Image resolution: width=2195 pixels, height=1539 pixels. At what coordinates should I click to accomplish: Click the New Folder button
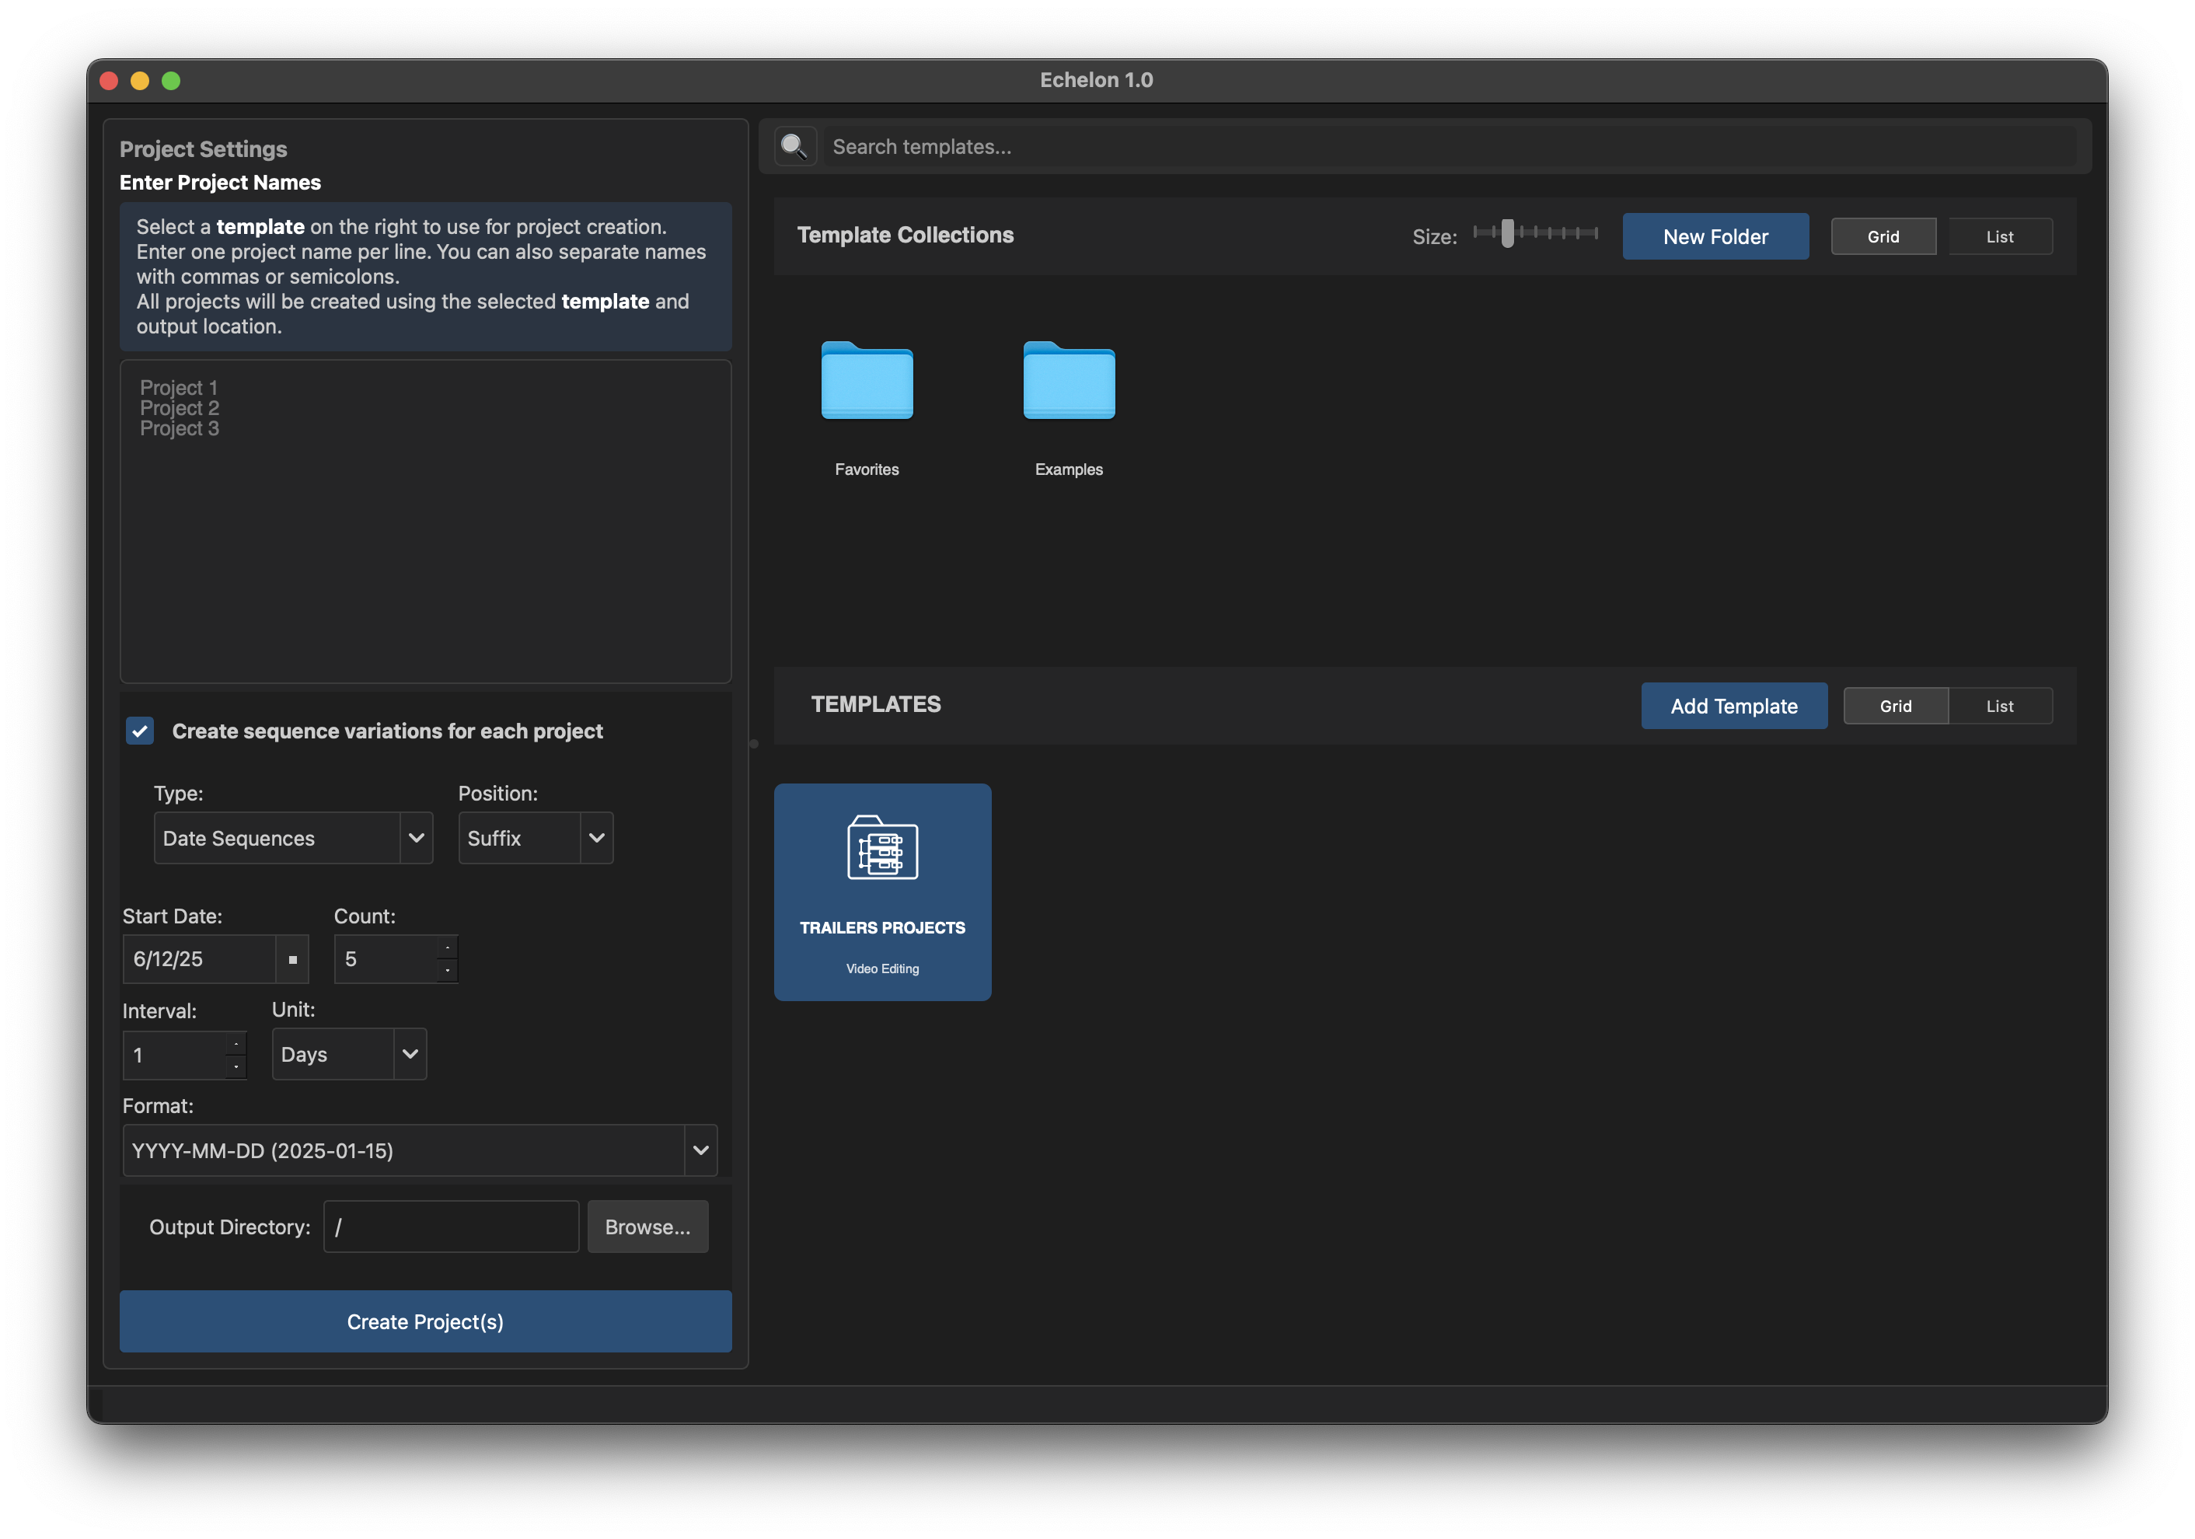pyautogui.click(x=1715, y=237)
